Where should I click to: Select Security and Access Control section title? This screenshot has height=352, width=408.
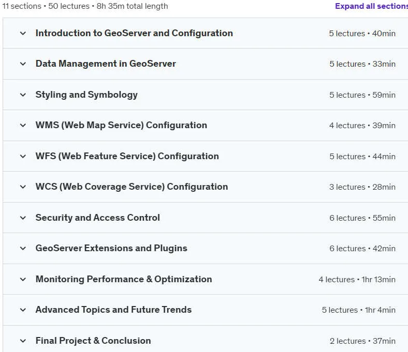point(97,218)
